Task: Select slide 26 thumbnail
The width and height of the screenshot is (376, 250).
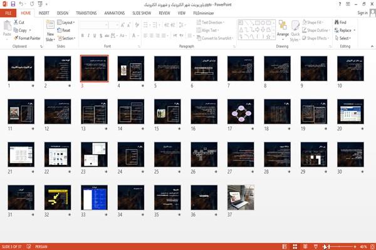Action: pos(204,155)
